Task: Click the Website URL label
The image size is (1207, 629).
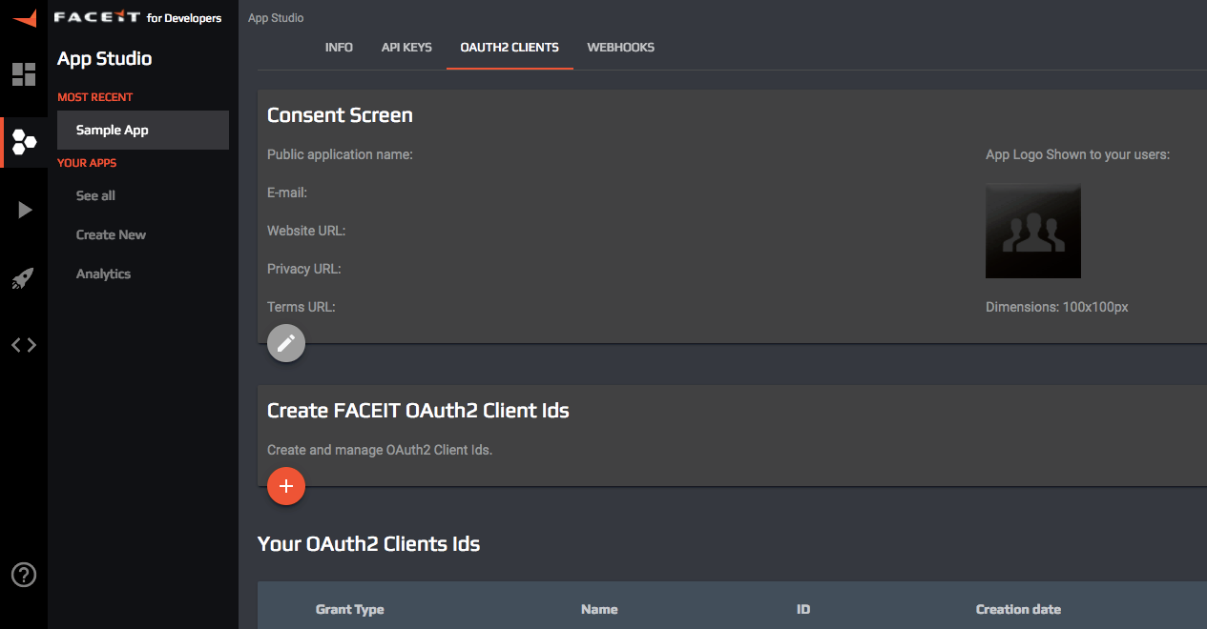Action: tap(306, 231)
